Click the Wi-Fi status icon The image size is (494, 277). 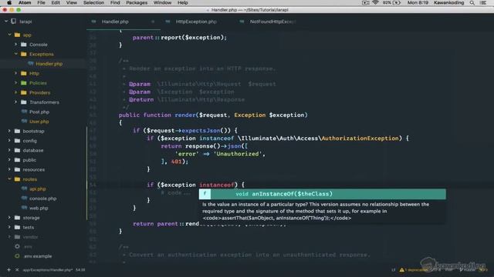(375, 2)
